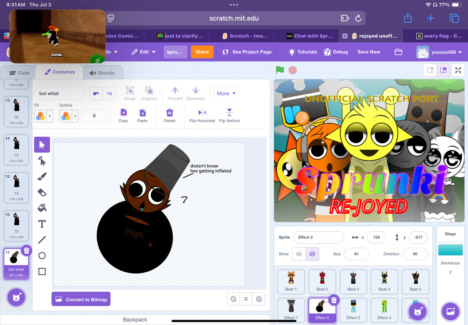The width and height of the screenshot is (468, 325).
Task: Open Tutorials
Action: tap(303, 52)
